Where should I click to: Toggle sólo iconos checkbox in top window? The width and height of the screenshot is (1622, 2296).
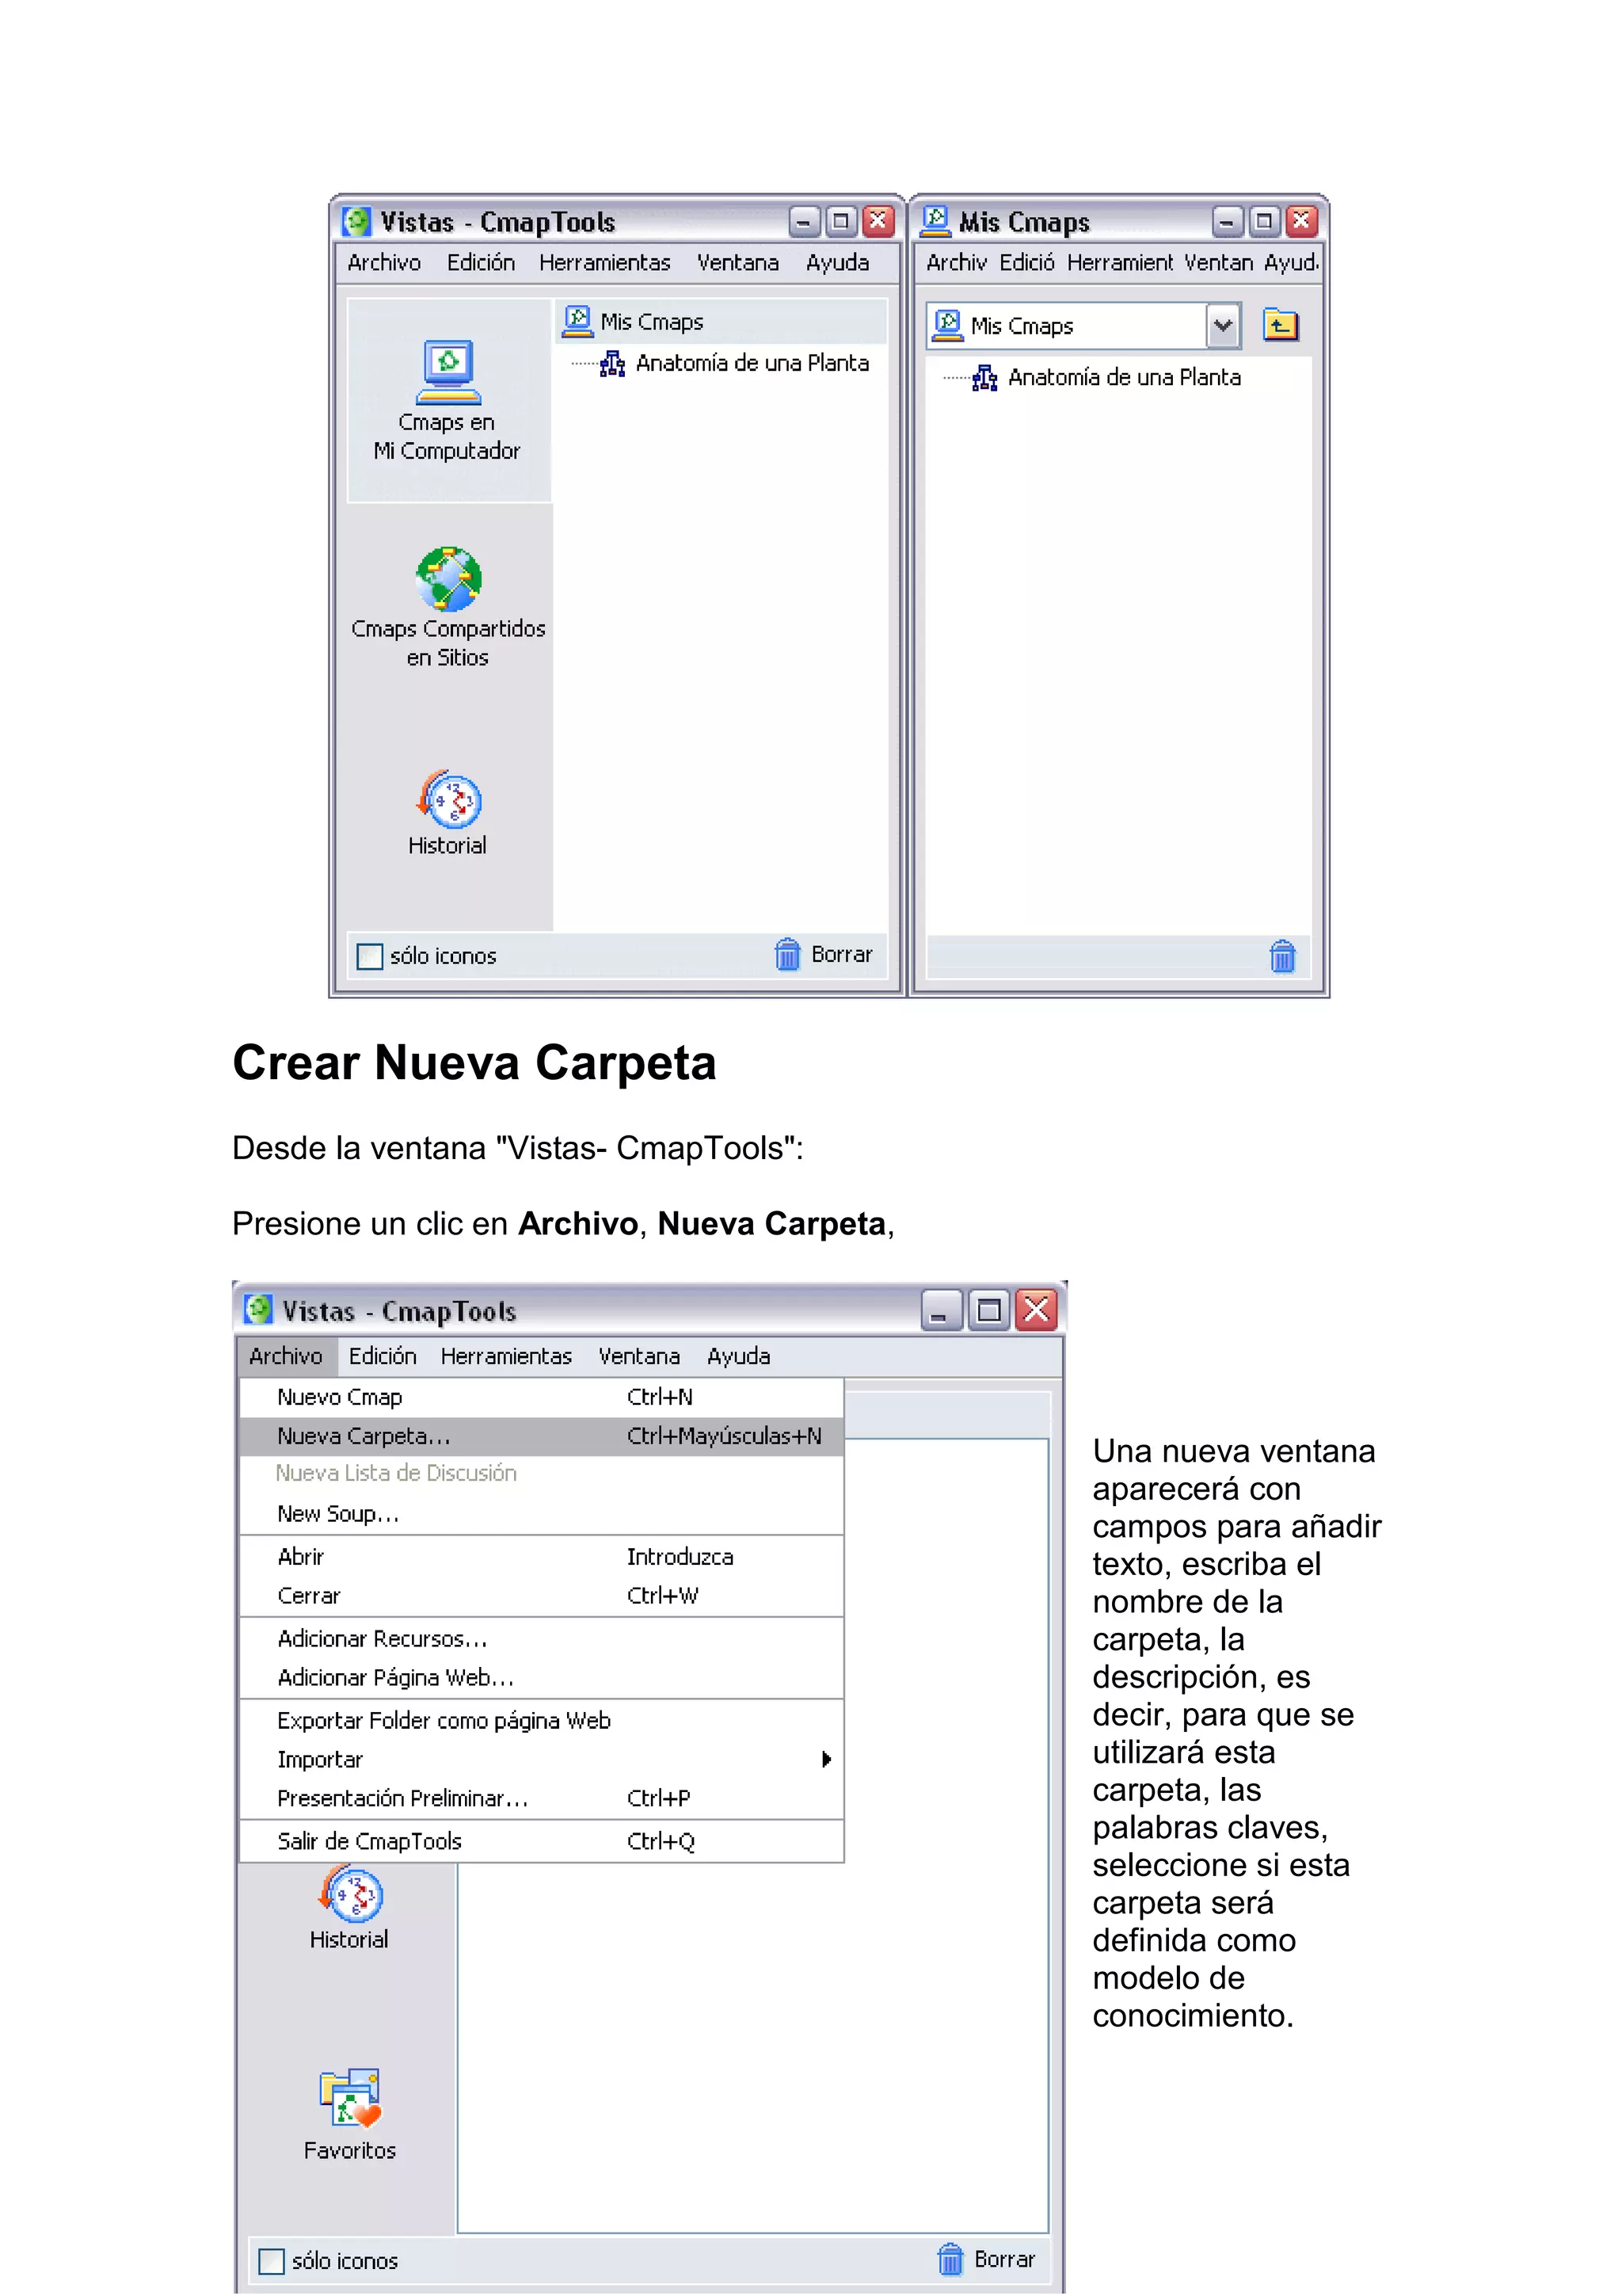(x=370, y=956)
